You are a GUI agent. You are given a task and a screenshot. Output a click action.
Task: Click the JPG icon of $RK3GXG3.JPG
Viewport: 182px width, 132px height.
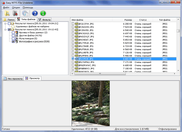76,33
